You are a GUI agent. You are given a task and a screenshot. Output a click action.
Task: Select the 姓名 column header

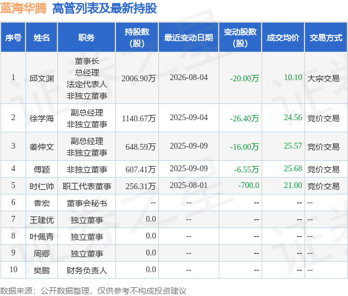point(42,38)
